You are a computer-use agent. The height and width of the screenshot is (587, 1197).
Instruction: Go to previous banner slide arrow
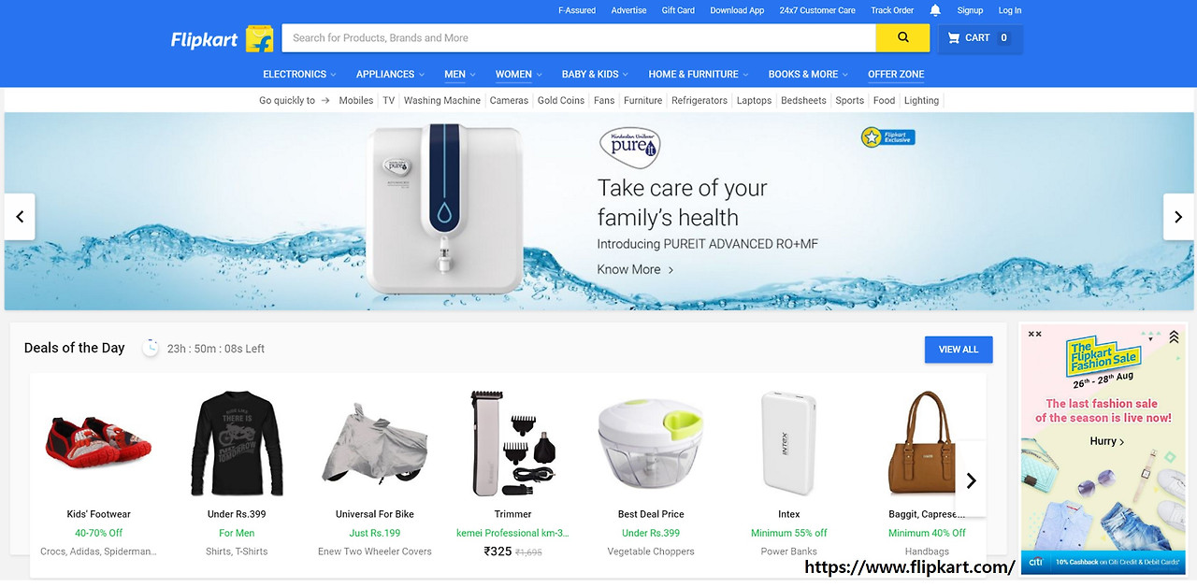[x=20, y=217]
